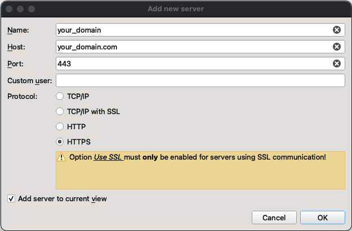Pick the HTTPS protocol radio button
Viewport: 352px width, 231px height.
(x=60, y=142)
